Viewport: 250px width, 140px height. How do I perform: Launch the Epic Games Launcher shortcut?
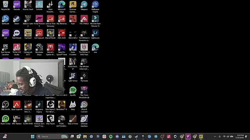pos(5,49)
